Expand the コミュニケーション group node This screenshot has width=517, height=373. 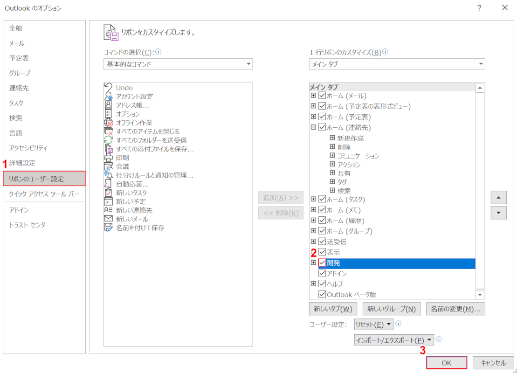332,155
